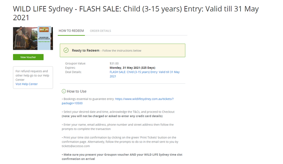The height and width of the screenshot is (164, 283).
Task: Click the refund requests help text
Action: 32,75
